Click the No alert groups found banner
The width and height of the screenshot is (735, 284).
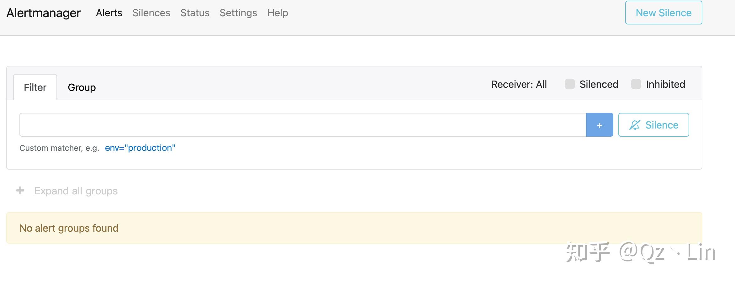click(69, 228)
